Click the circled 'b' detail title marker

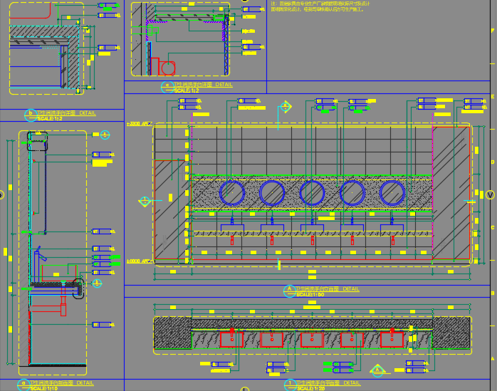click(x=31, y=115)
